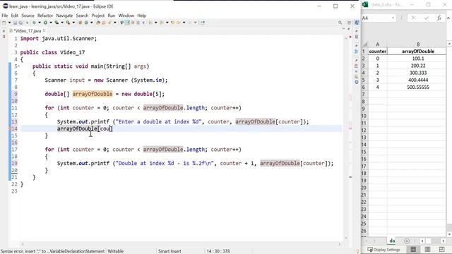Open the Refactor menu

pyautogui.click(x=45, y=16)
